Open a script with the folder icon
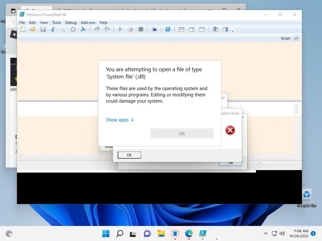 33,29
